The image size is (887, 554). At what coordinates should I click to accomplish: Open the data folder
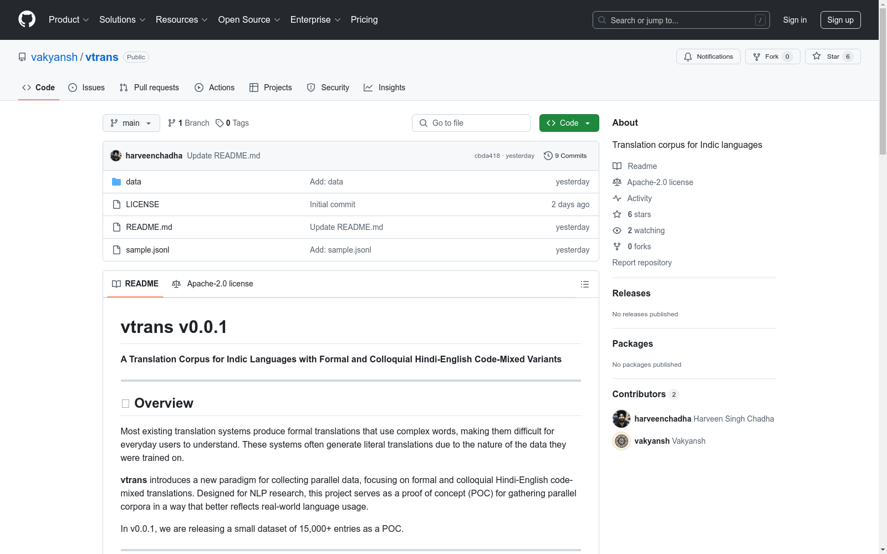coord(134,182)
